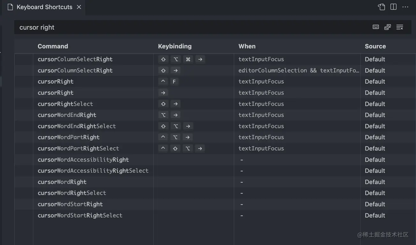This screenshot has height=245, width=416.
Task: Select the Keyboard Shortcuts tab
Action: click(44, 7)
